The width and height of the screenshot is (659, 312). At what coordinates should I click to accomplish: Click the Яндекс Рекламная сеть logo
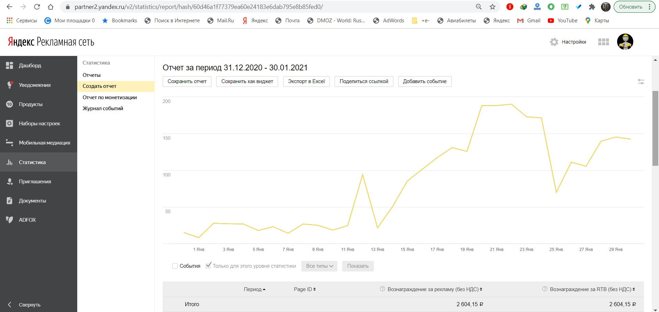(x=51, y=42)
